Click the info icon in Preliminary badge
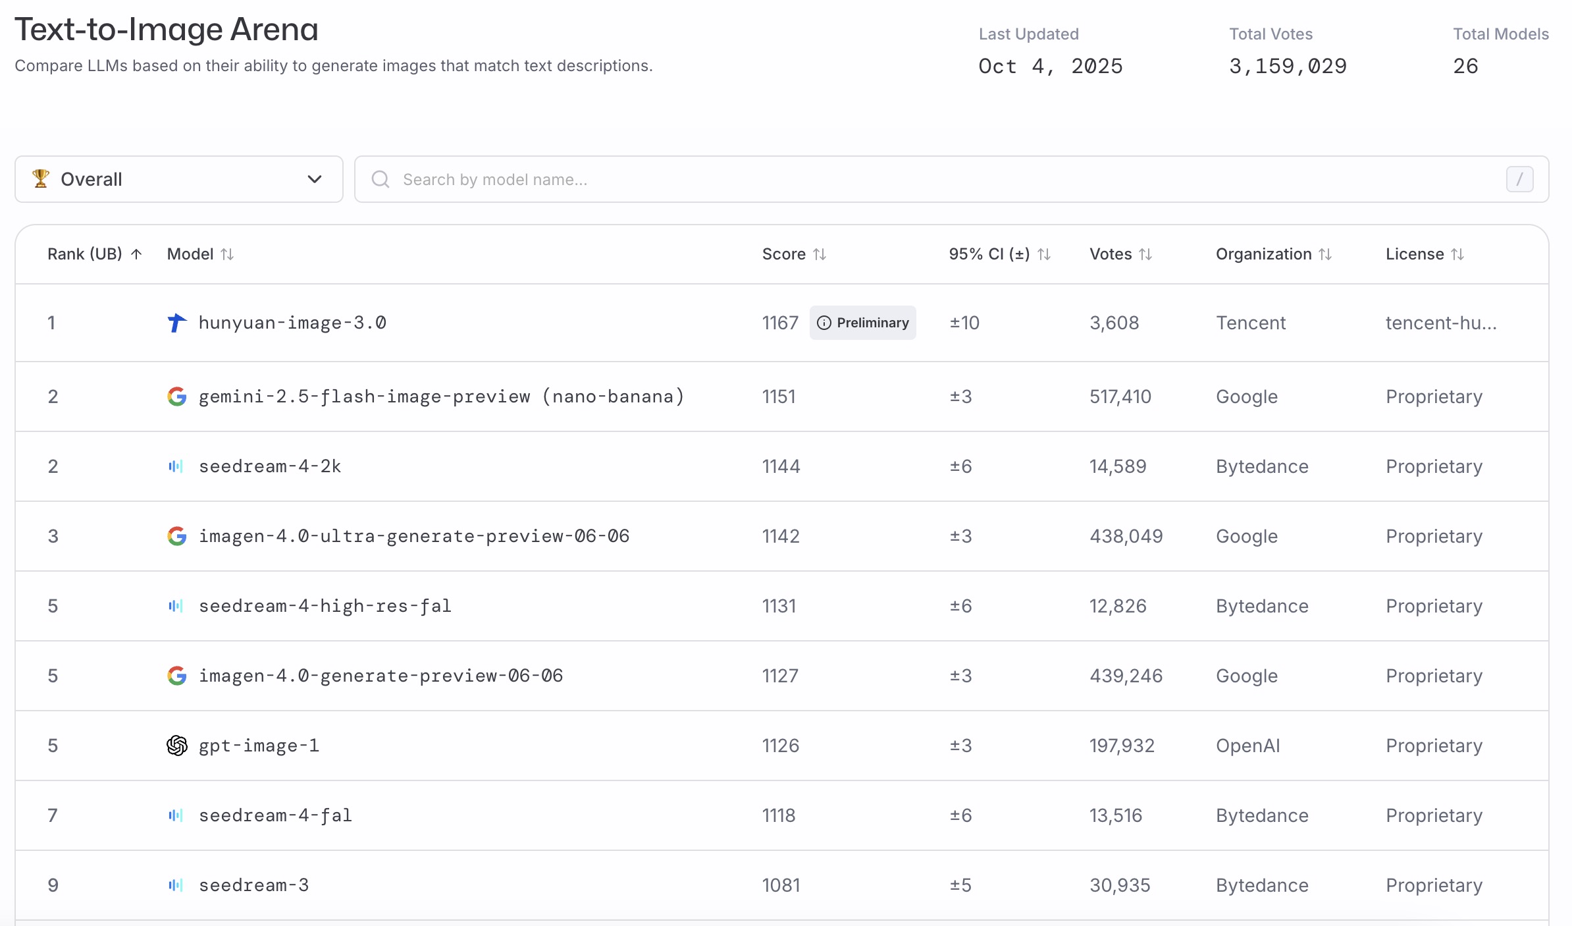Viewport: 1572px width, 926px height. pyautogui.click(x=824, y=323)
